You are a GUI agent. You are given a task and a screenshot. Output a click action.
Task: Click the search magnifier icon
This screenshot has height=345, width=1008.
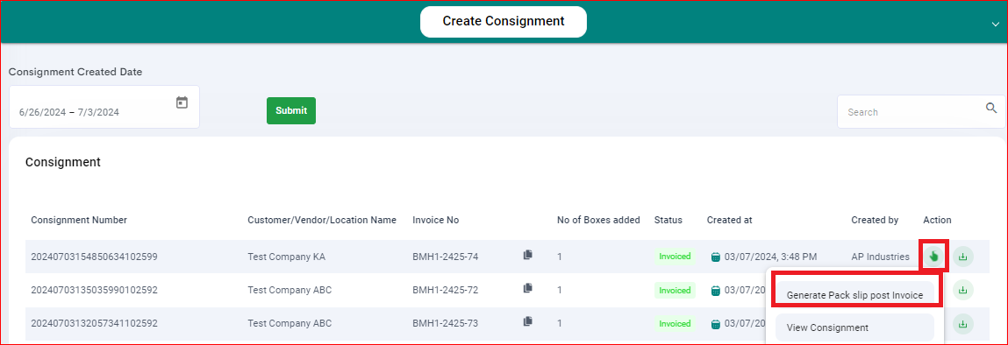(x=991, y=108)
